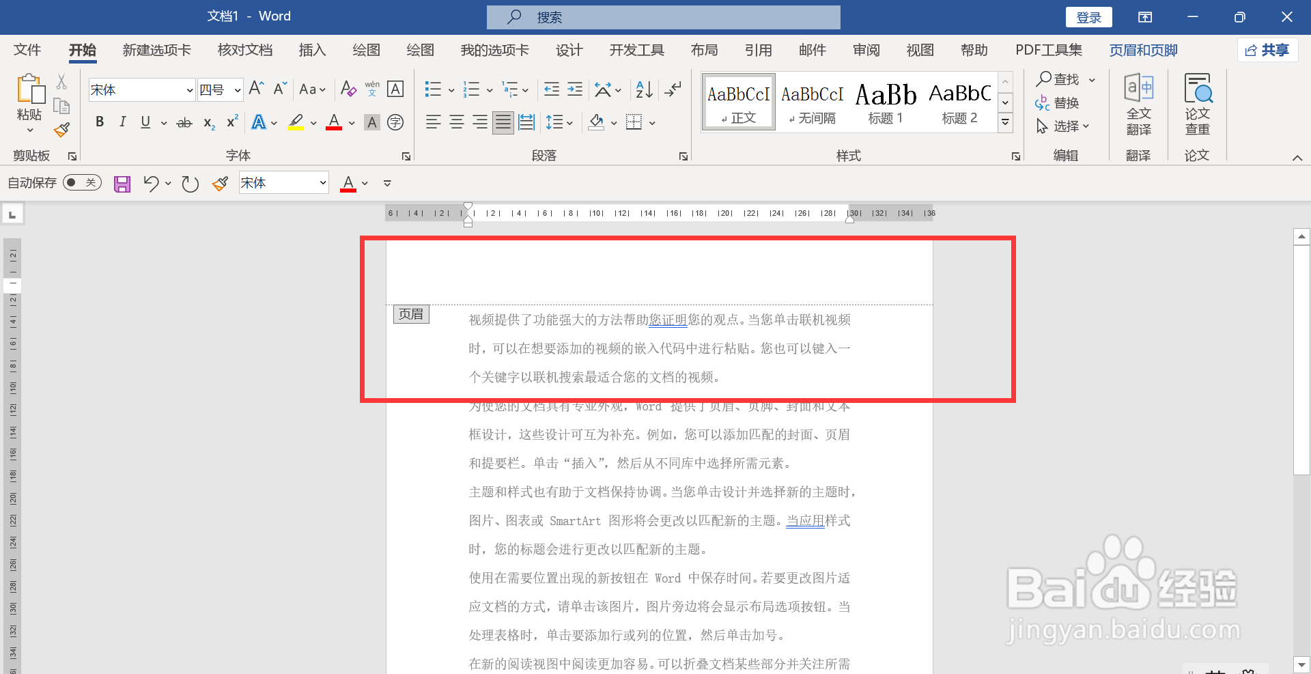The image size is (1311, 674).
Task: Open the font name dropdown in ribbon
Action: point(190,90)
